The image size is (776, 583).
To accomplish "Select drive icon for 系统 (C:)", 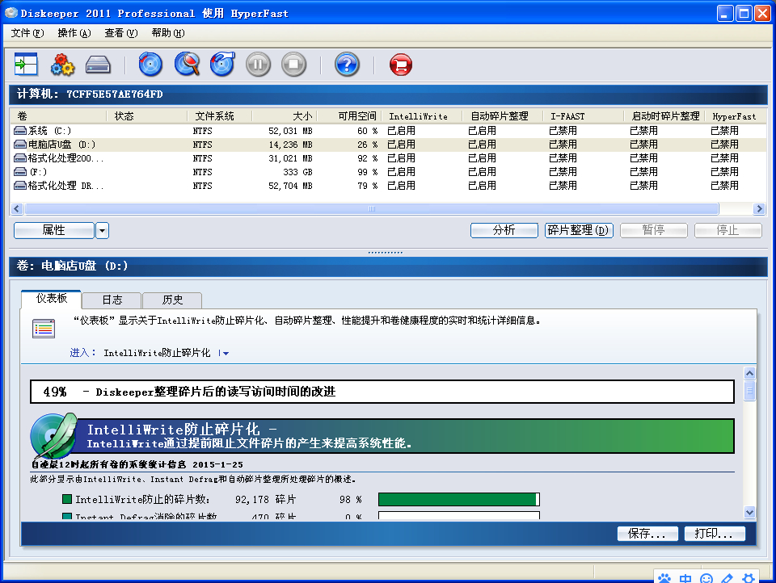I will click(19, 131).
